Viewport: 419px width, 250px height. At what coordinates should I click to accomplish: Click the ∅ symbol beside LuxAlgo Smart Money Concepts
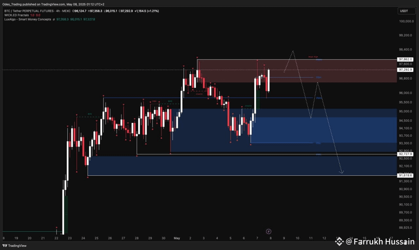pyautogui.click(x=54, y=20)
